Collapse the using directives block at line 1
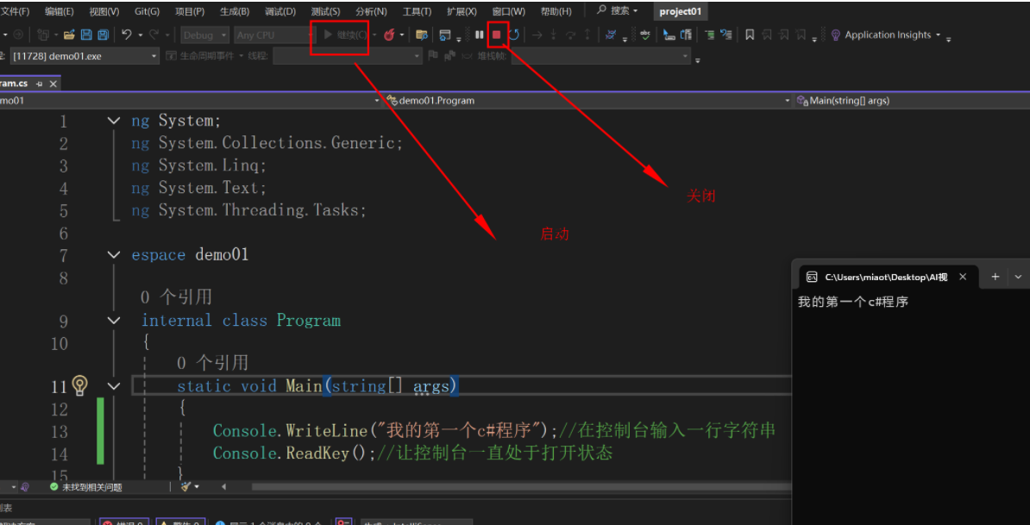 [x=114, y=121]
